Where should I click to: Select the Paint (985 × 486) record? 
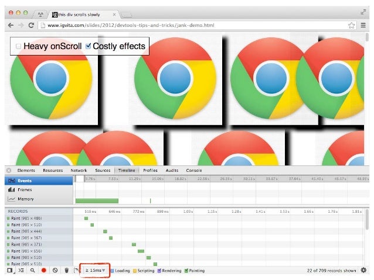click(39, 218)
